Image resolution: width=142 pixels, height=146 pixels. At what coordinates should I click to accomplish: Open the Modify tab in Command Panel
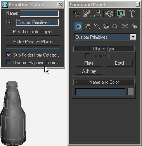(87, 14)
